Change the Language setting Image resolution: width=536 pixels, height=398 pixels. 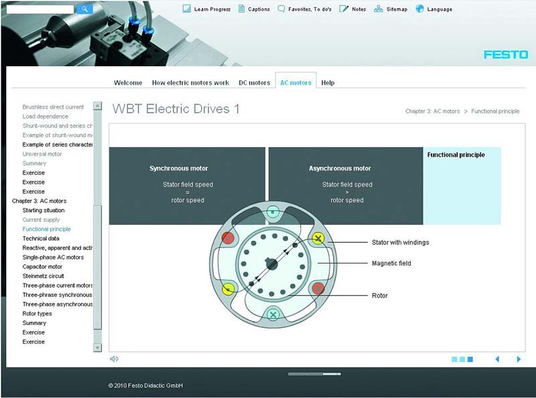coord(433,9)
